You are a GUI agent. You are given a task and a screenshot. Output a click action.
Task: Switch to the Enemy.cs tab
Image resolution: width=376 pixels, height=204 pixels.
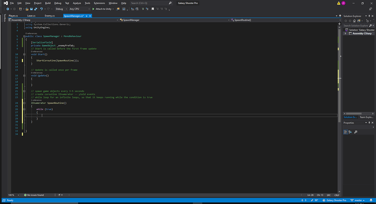click(50, 16)
